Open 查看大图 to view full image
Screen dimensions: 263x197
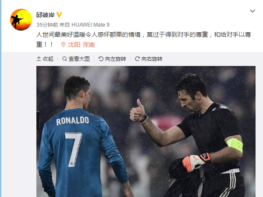coord(79,59)
